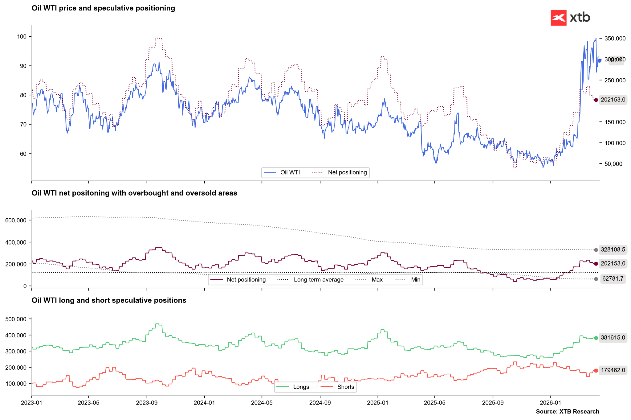Click the 62781.7 min value label
631x420 pixels.
point(613,279)
